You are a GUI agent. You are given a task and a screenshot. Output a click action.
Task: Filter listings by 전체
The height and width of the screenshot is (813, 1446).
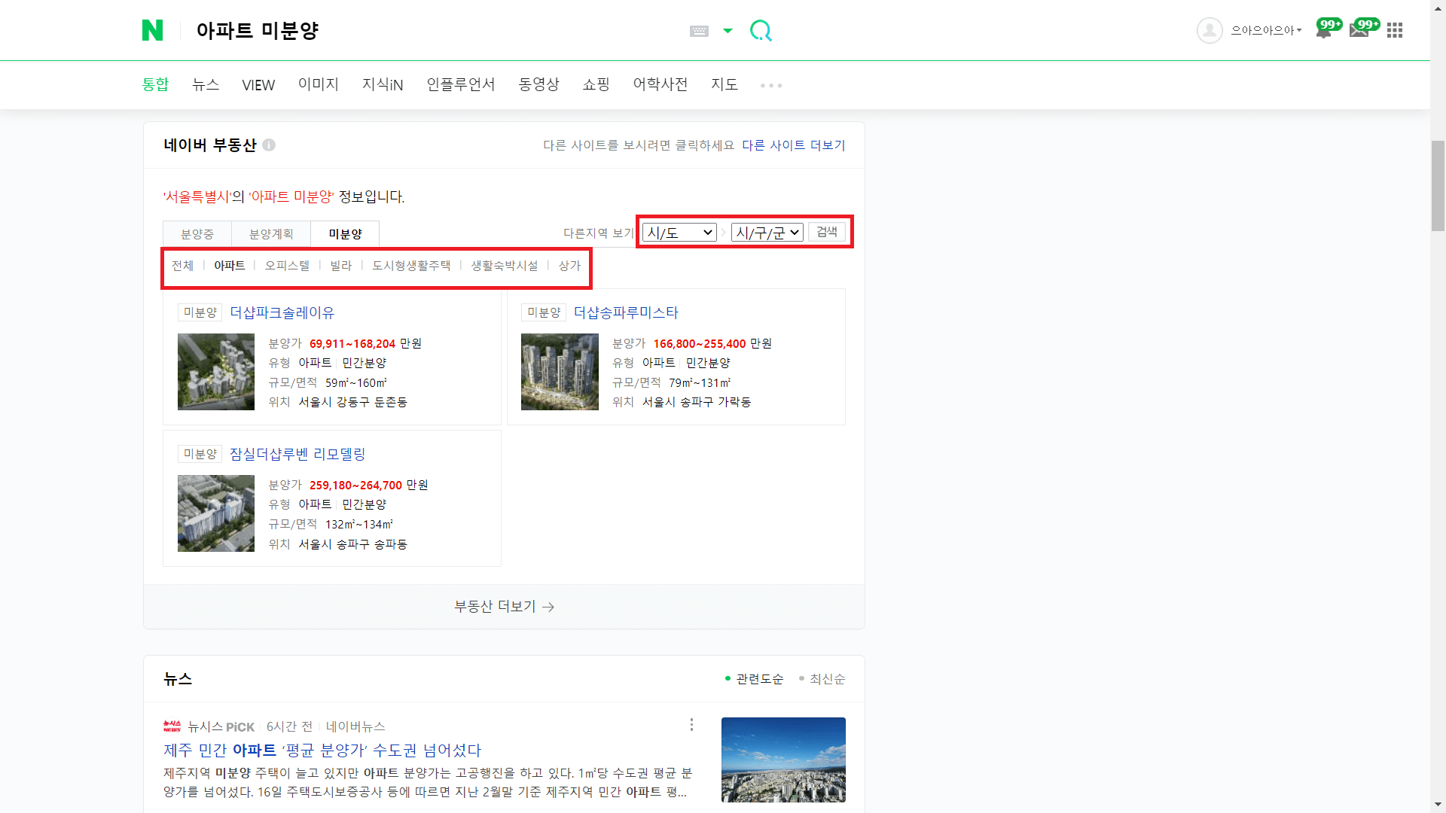click(182, 266)
